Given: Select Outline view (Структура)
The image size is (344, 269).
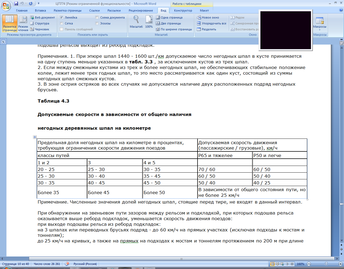Looking at the screenshot, I should click(40, 23).
